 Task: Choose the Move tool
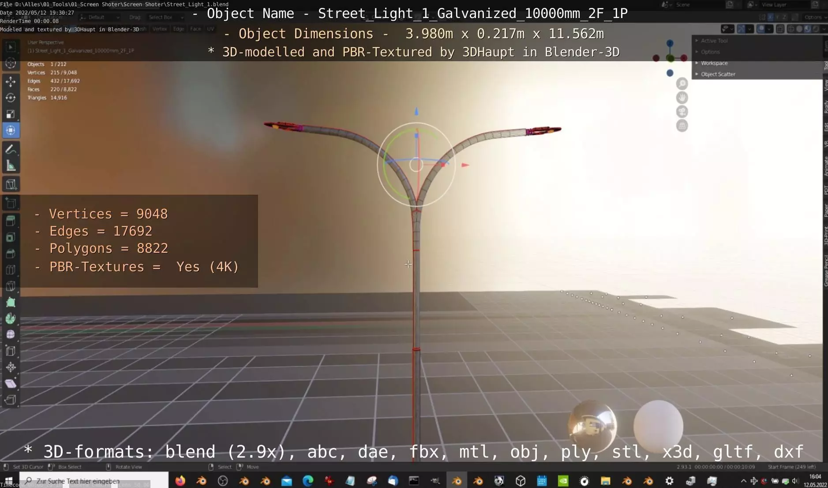[x=11, y=81]
